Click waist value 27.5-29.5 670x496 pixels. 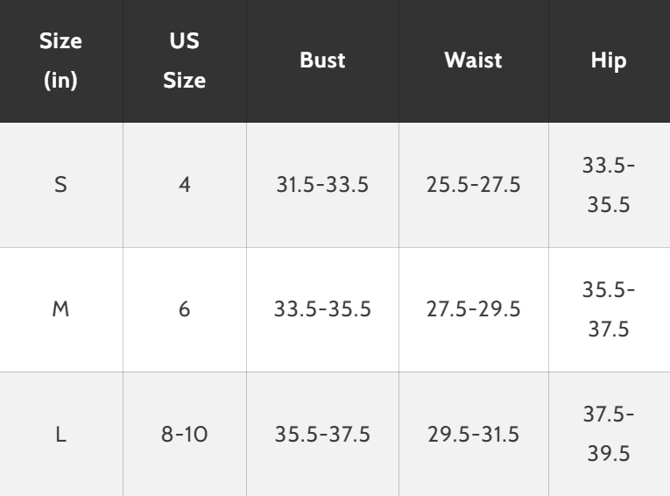pos(474,309)
